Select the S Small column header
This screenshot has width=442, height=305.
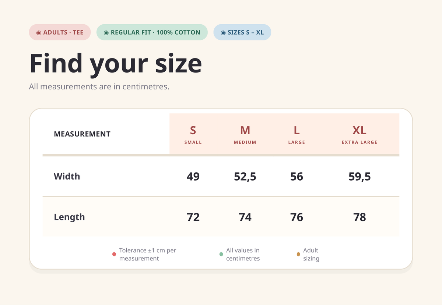[x=193, y=134]
